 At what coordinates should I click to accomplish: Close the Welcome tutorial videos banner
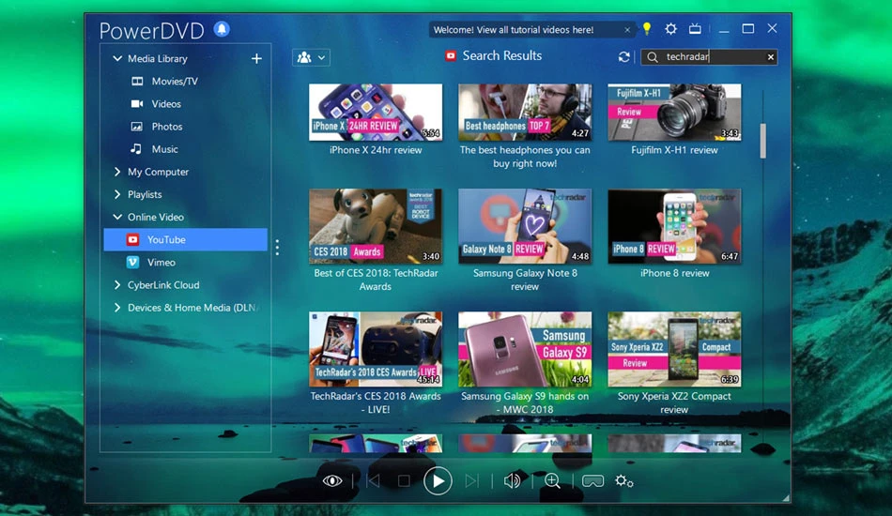tap(627, 30)
